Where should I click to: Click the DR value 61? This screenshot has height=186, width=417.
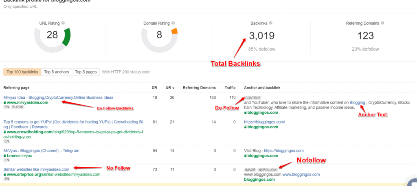(155, 122)
